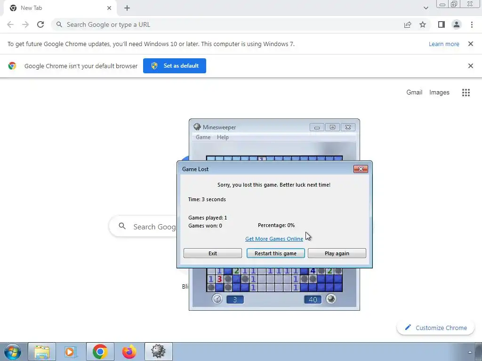Click the green 2 tile left of the 1 tiles
The image size is (482, 361).
(x=236, y=271)
